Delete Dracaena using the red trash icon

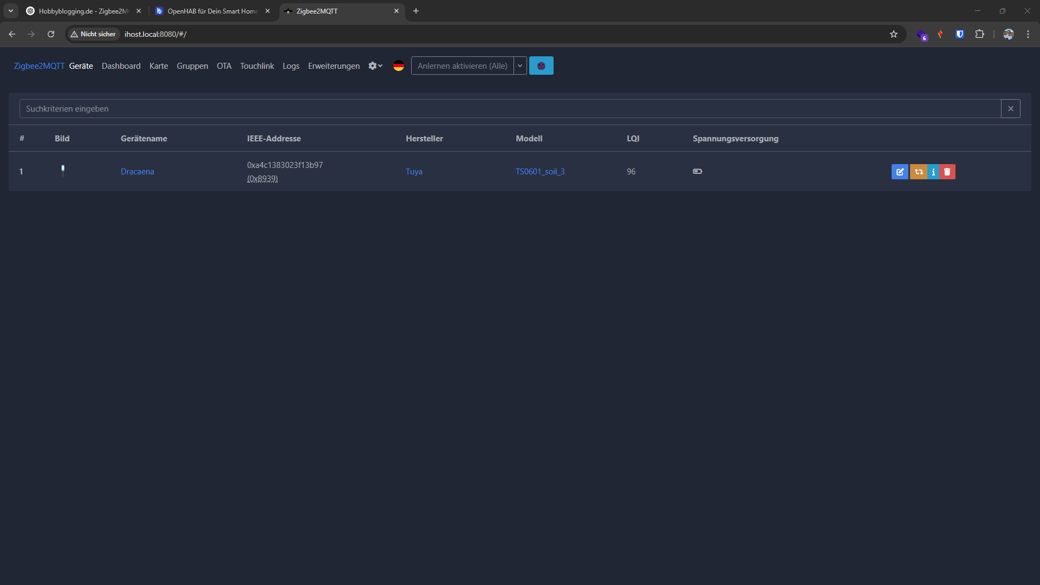[947, 172]
